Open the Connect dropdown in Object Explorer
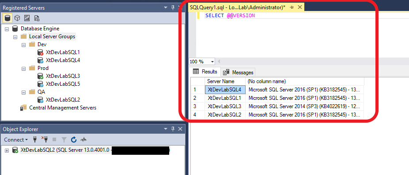This screenshot has width=409, height=175. (16, 140)
